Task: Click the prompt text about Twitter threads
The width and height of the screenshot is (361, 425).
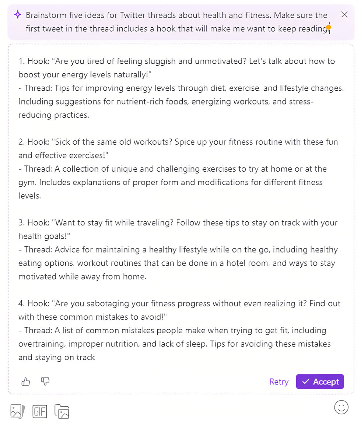Action: [x=176, y=22]
